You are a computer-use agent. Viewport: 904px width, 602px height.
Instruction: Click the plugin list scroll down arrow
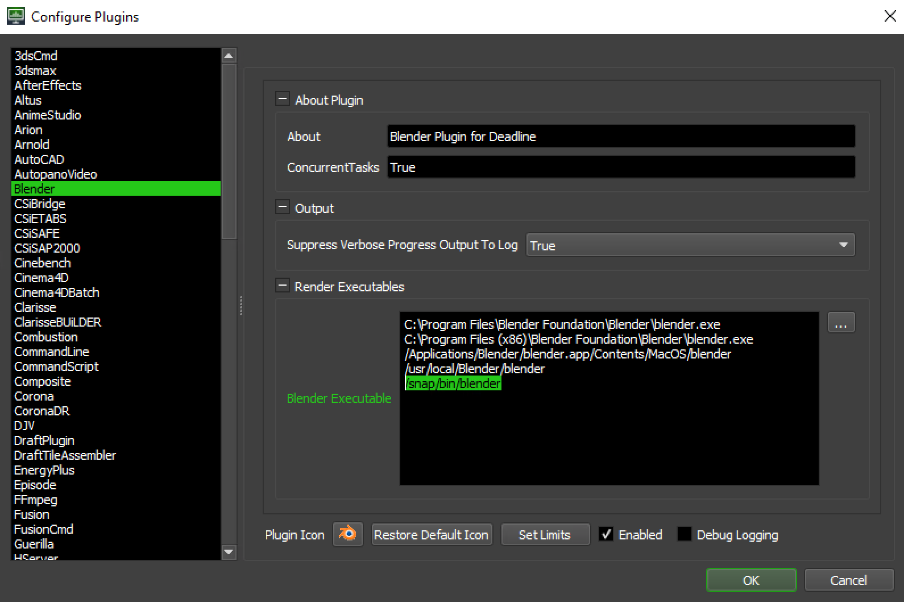tap(229, 552)
